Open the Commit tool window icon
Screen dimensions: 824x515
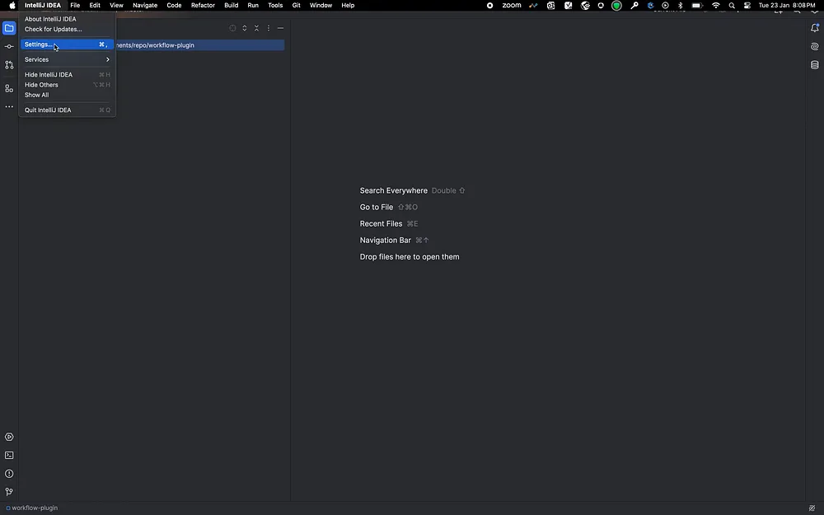click(9, 47)
